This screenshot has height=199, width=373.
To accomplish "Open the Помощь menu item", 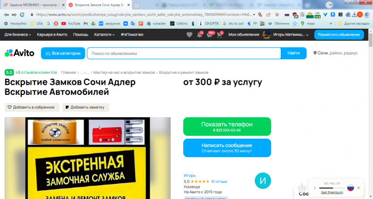I will click(x=81, y=35).
